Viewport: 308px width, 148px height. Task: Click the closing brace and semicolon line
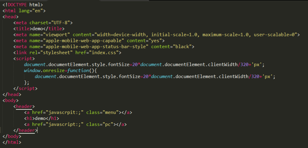pyautogui.click(x=27, y=82)
